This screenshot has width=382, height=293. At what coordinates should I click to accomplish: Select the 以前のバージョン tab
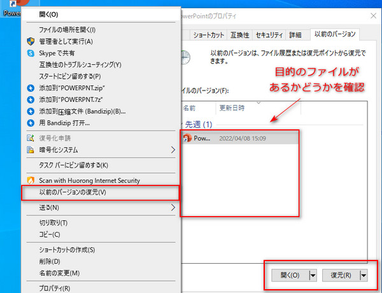pyautogui.click(x=335, y=34)
